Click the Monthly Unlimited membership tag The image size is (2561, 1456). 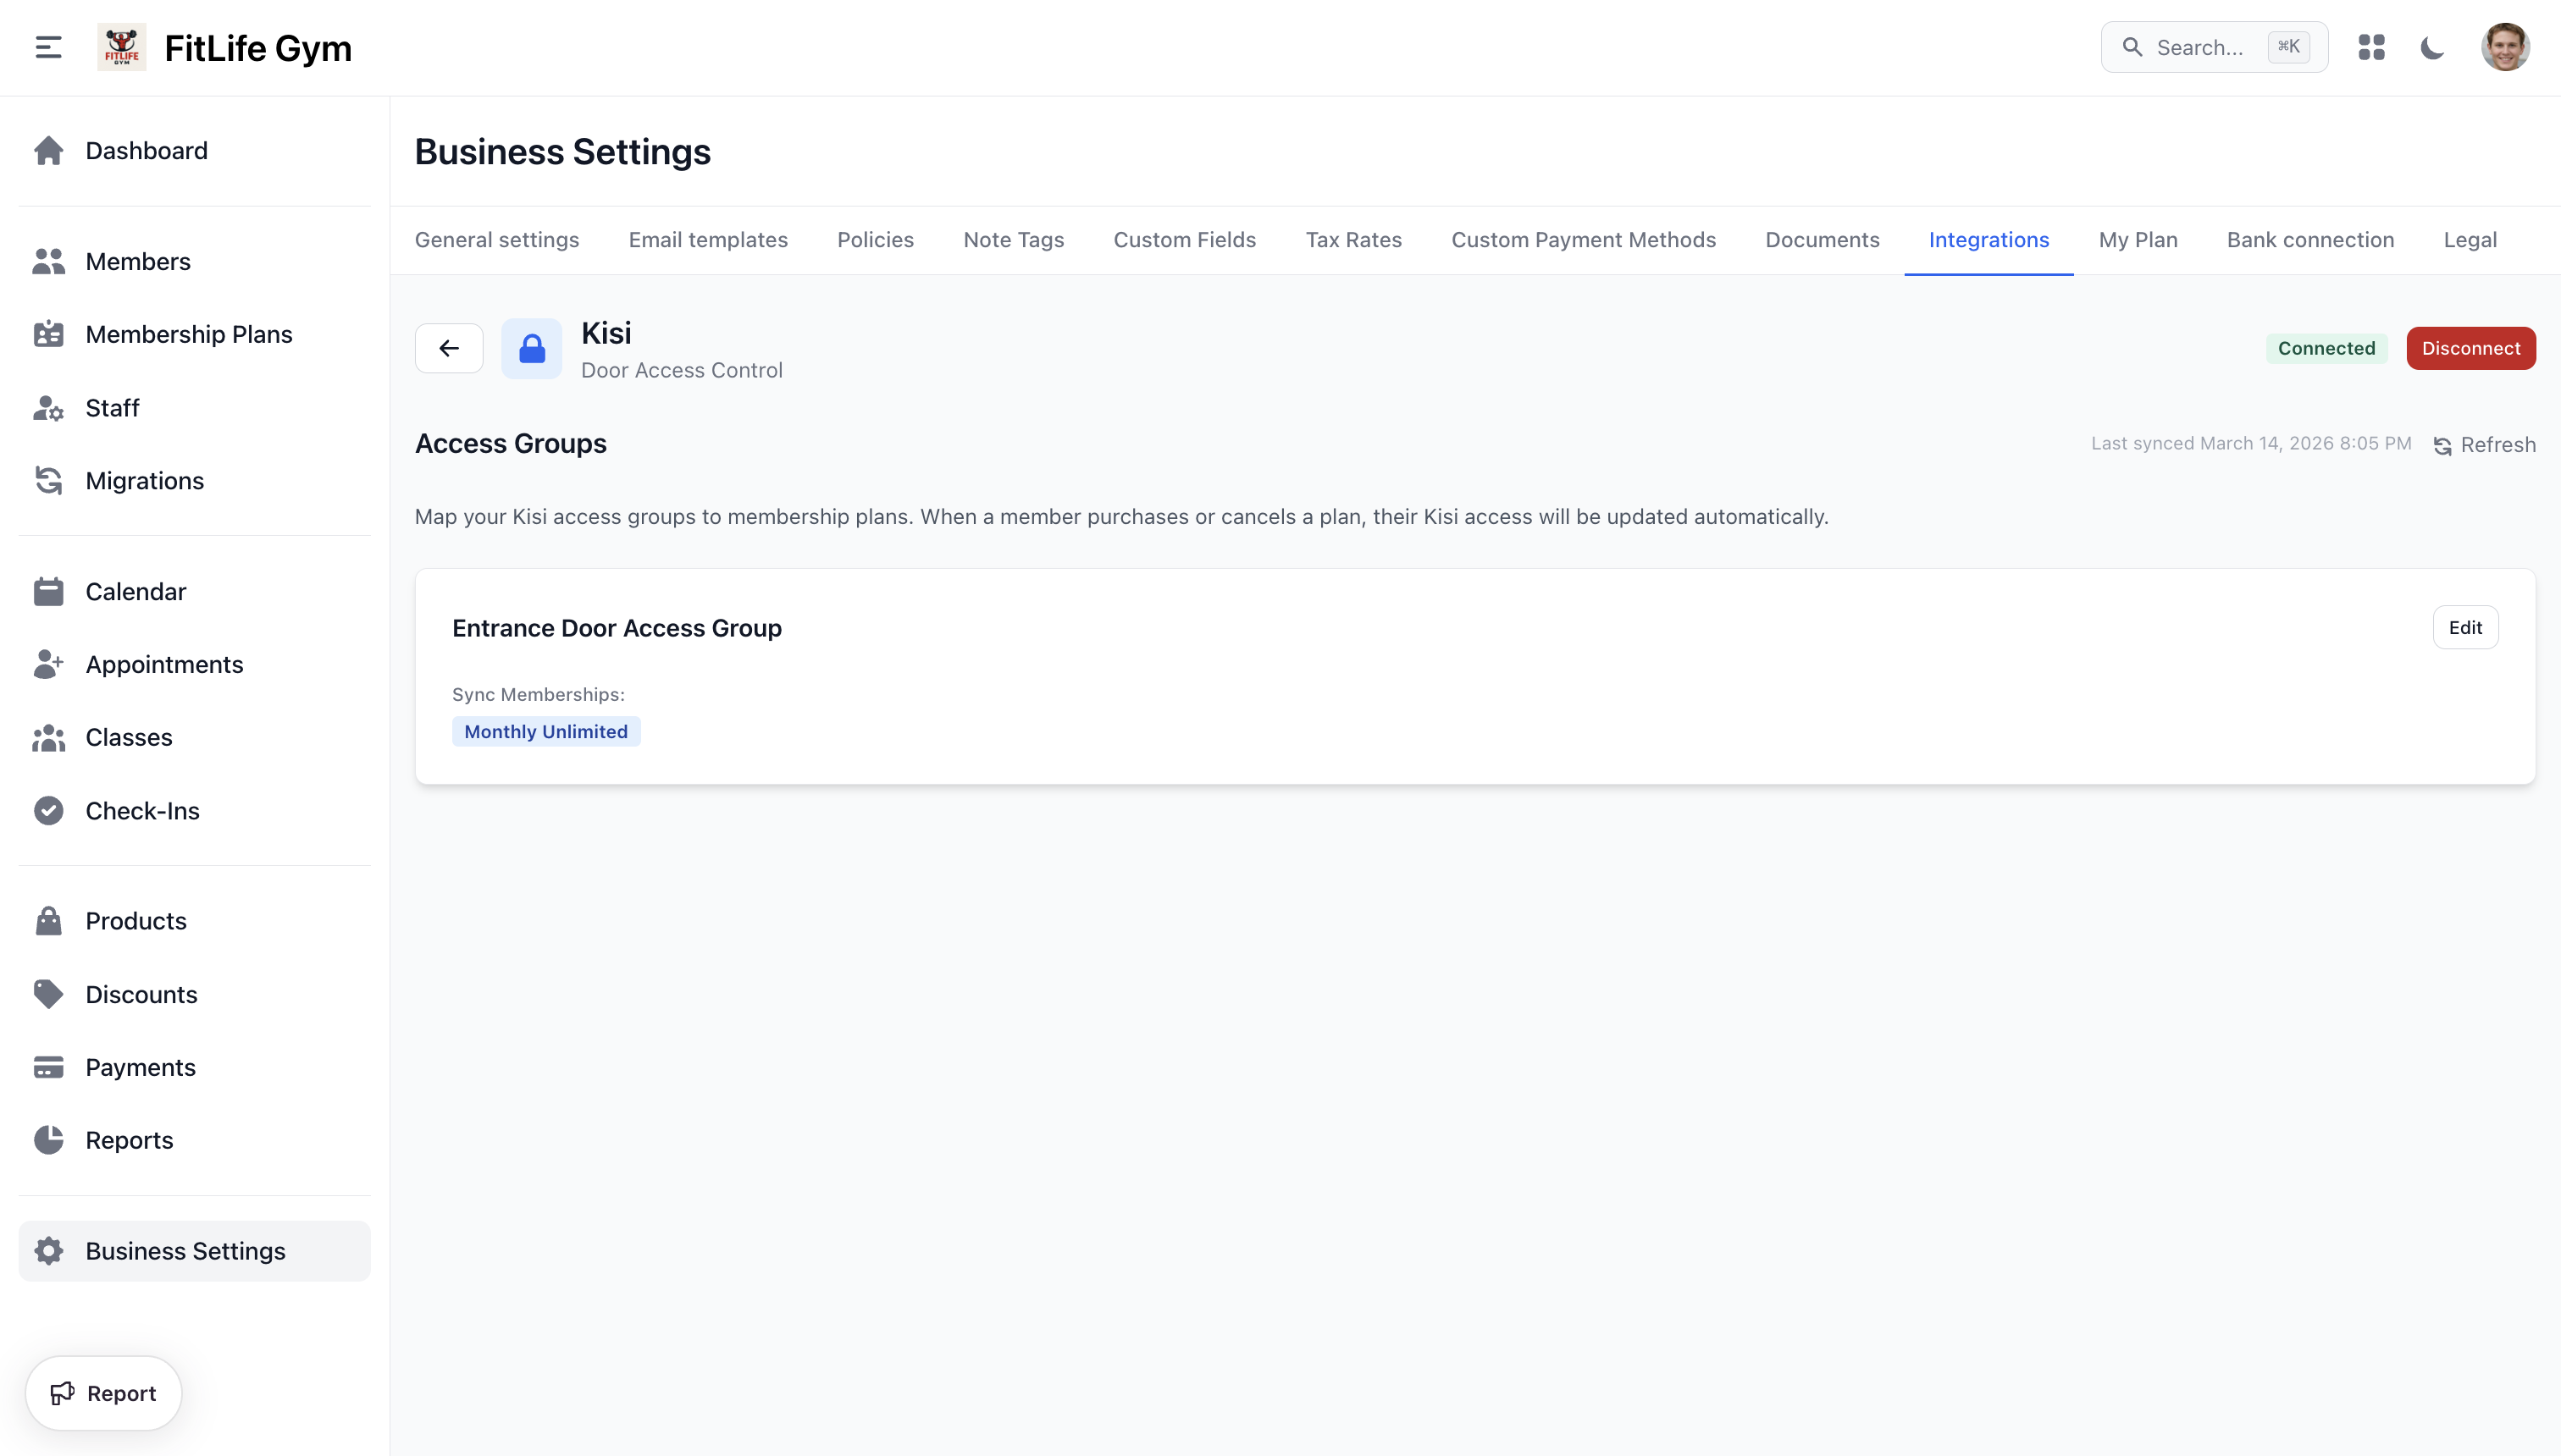coord(545,731)
